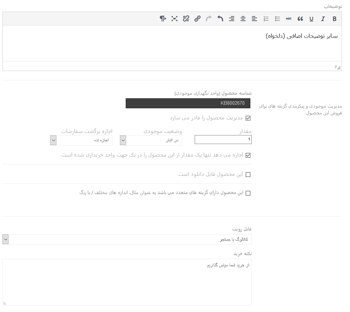Toggle Strikethrough (ABC) formatting
The width and height of the screenshot is (350, 312).
point(289,19)
